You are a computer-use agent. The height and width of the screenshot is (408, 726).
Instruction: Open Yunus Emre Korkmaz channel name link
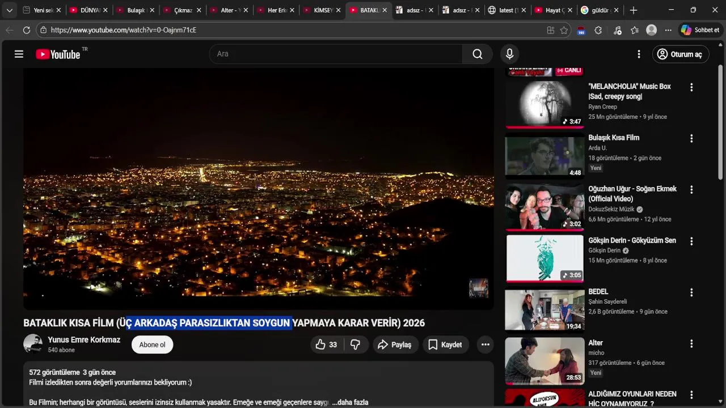[x=84, y=340]
